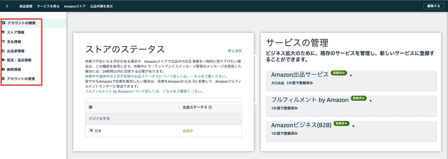Open the Amazonストア menu item

75,6
